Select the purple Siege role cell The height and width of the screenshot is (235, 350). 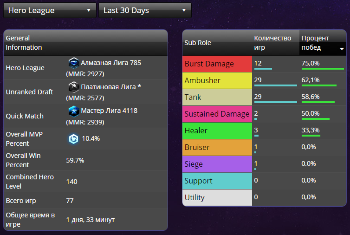[217, 164]
